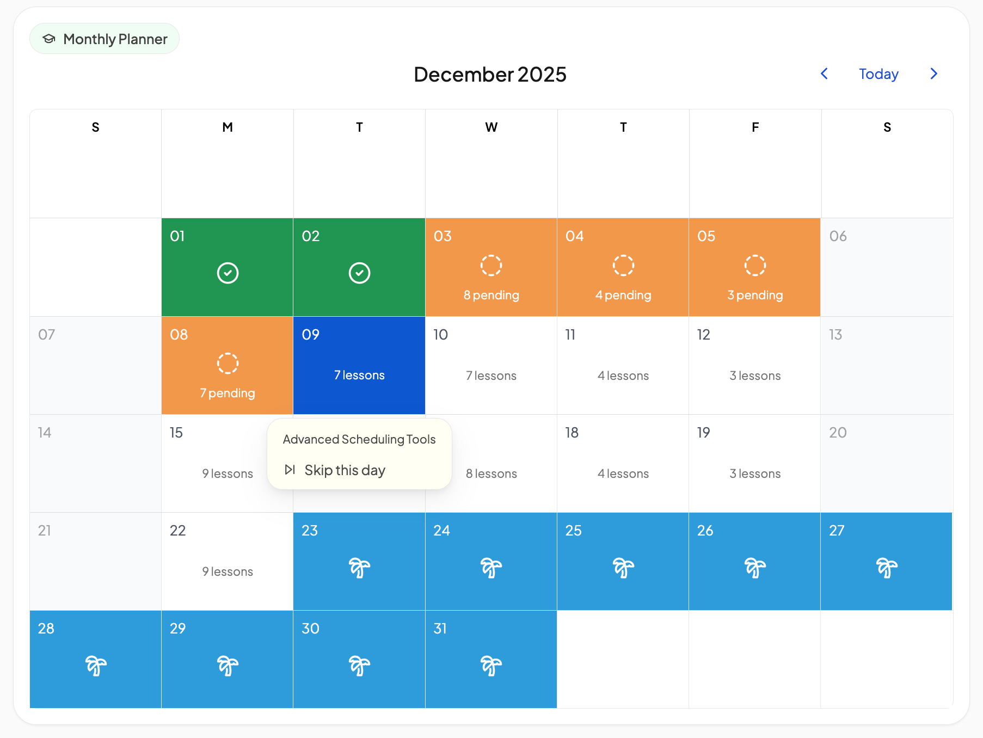Image resolution: width=983 pixels, height=738 pixels.
Task: Click the dashed pending circle on December 05
Action: 755,265
